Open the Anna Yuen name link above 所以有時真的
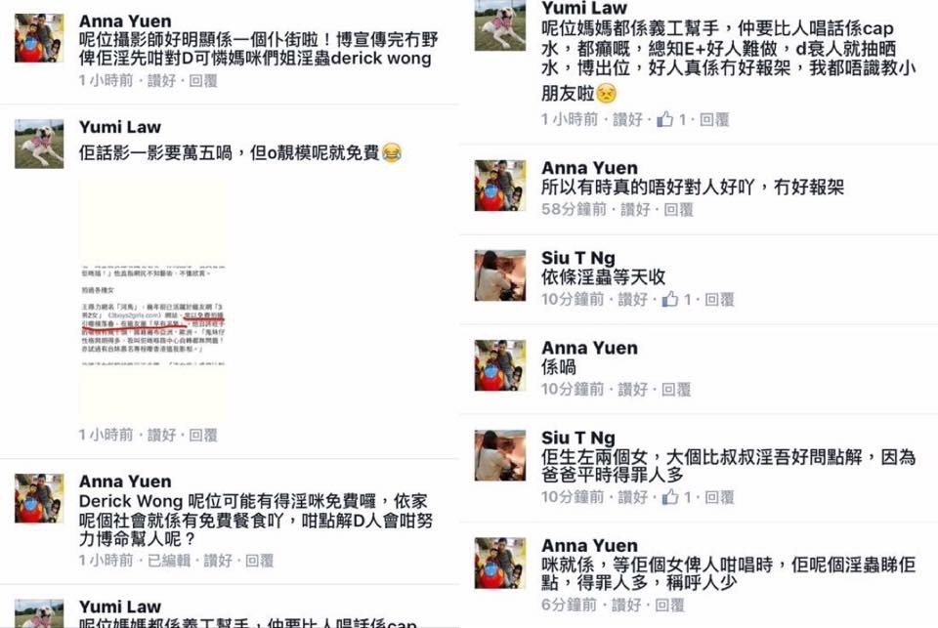This screenshot has height=628, width=938. click(589, 168)
